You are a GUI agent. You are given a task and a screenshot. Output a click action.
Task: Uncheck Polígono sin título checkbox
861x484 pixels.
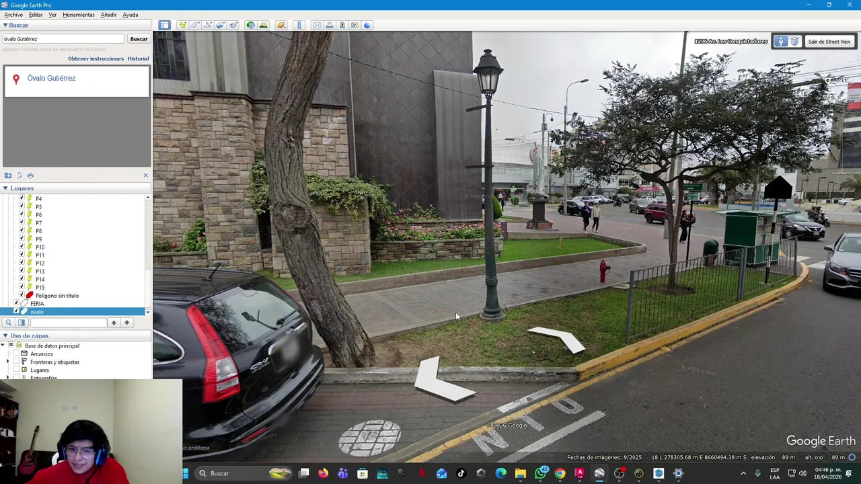(22, 295)
